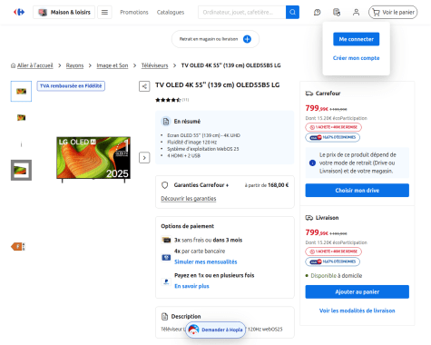Click the info icon next to price notice

pyautogui.click(x=313, y=163)
